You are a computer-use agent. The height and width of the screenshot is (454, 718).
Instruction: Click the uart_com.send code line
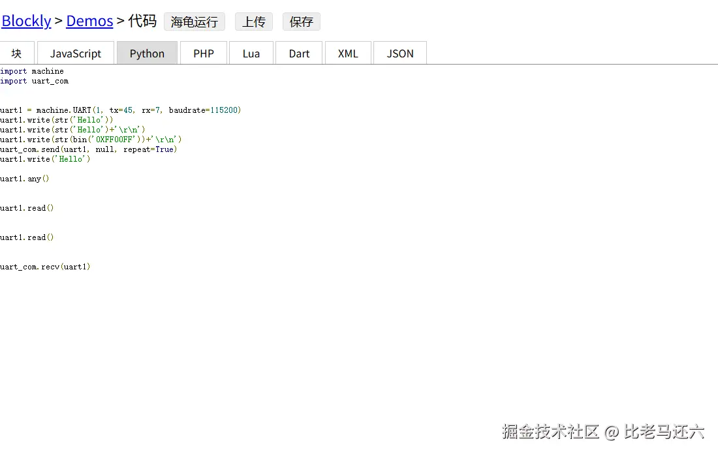(x=89, y=149)
